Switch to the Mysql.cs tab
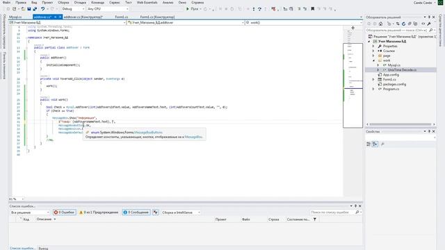The width and height of the screenshot is (445, 250). [15, 17]
